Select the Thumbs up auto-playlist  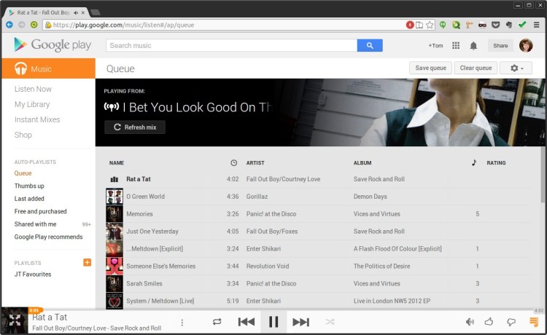tap(29, 186)
